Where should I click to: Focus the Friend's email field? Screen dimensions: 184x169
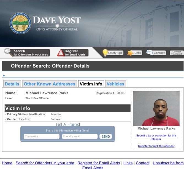80,136
